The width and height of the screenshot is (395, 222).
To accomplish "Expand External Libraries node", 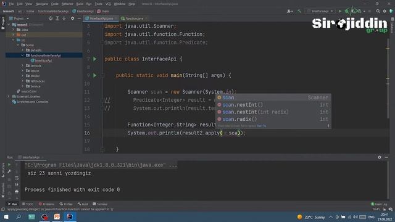I will click(9, 96).
